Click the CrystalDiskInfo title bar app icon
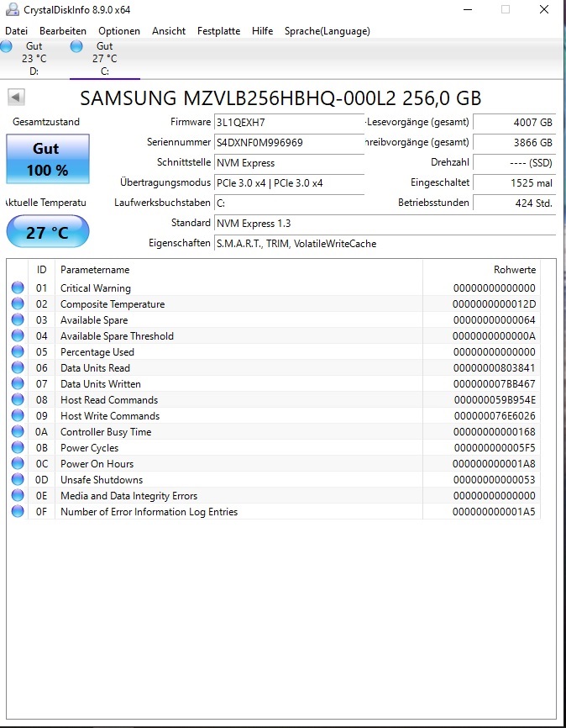This screenshot has width=566, height=728. 13,9
